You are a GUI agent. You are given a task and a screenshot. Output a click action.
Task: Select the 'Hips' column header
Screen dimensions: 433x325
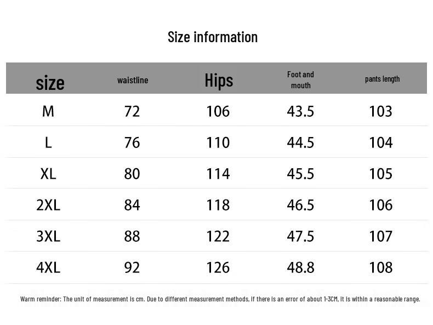pyautogui.click(x=219, y=80)
